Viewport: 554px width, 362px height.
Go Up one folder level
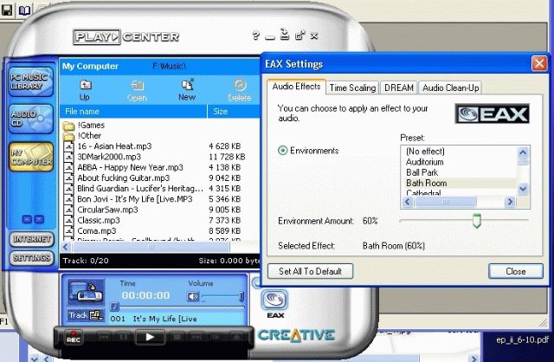coord(85,90)
